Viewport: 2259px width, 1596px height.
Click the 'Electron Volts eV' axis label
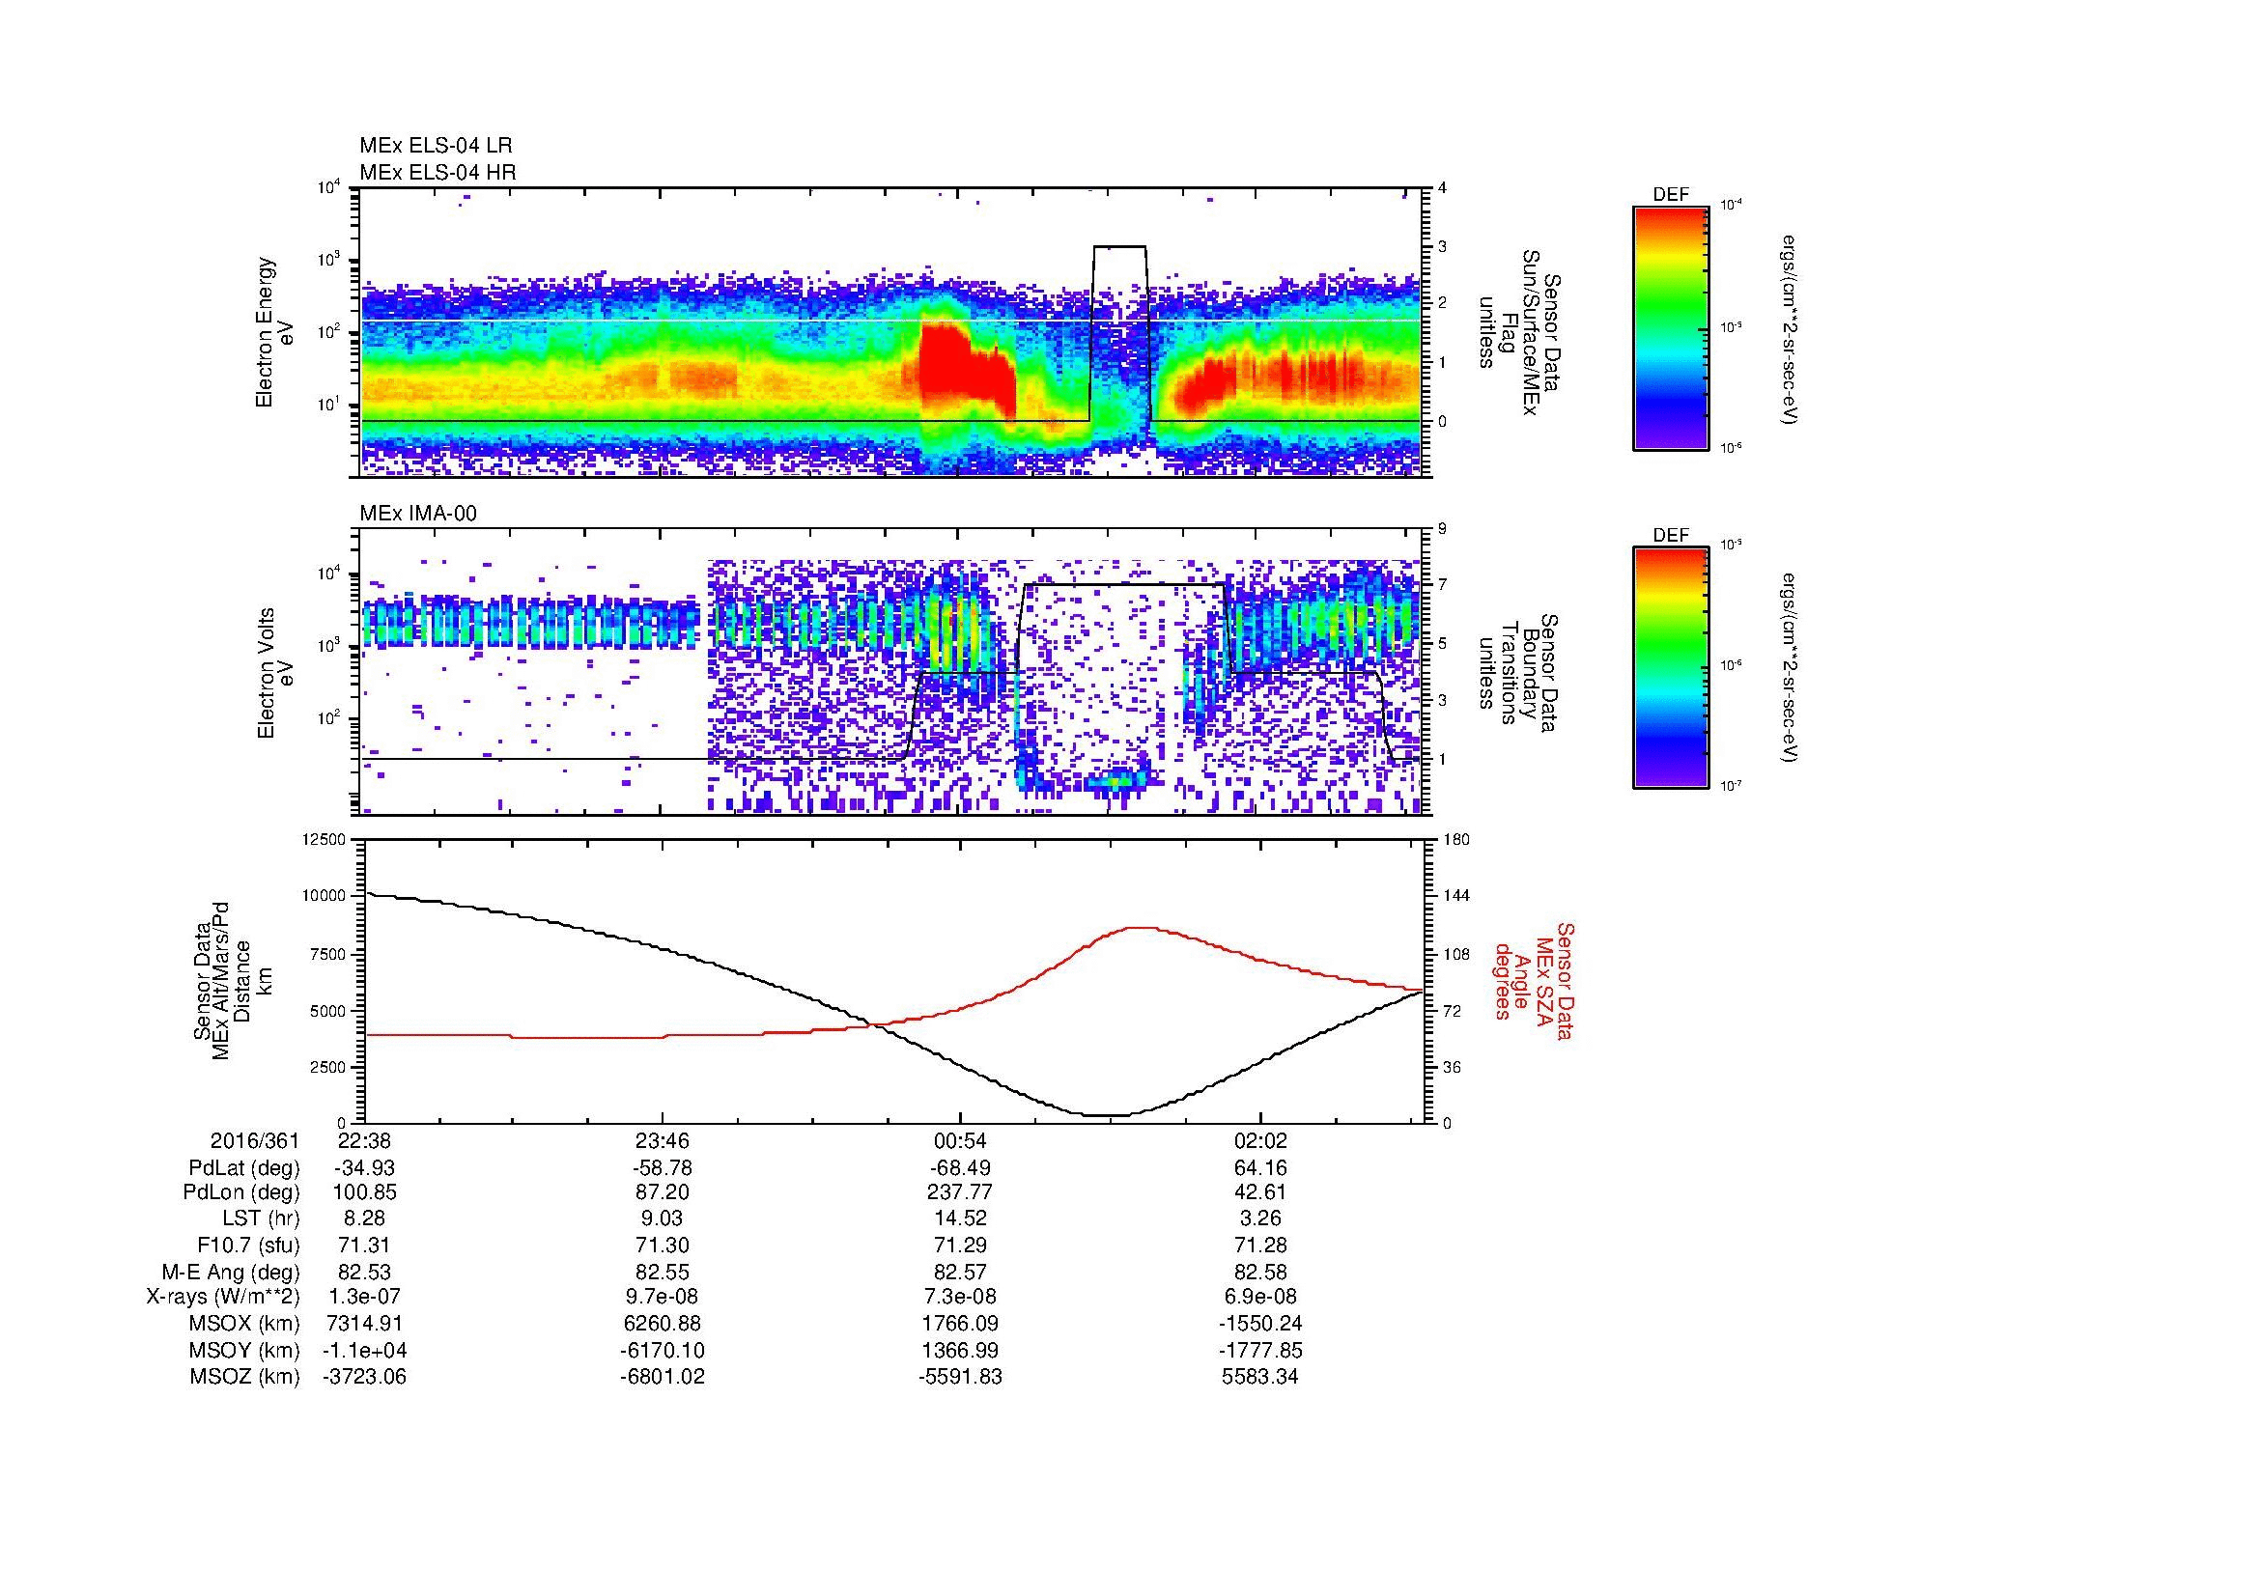point(274,674)
